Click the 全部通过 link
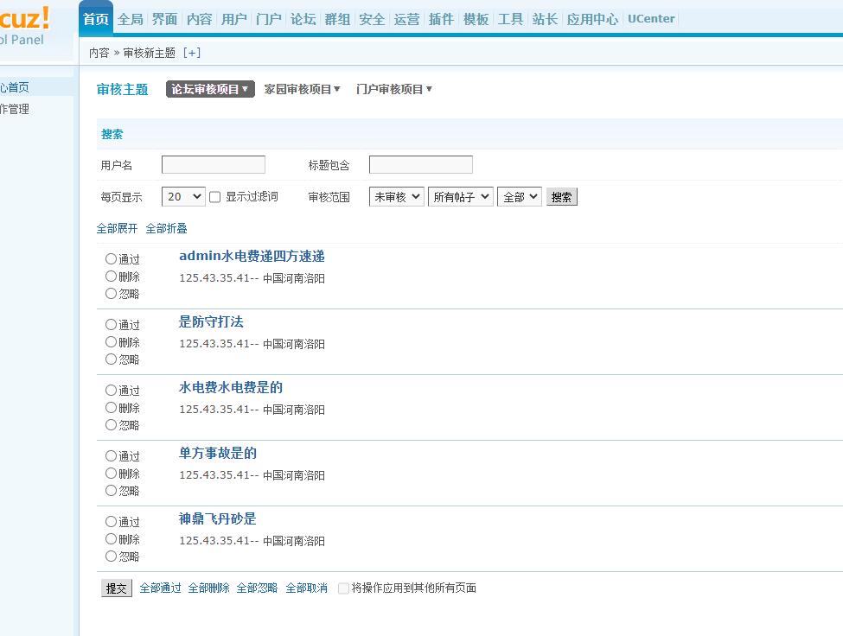The image size is (843, 636). click(161, 588)
